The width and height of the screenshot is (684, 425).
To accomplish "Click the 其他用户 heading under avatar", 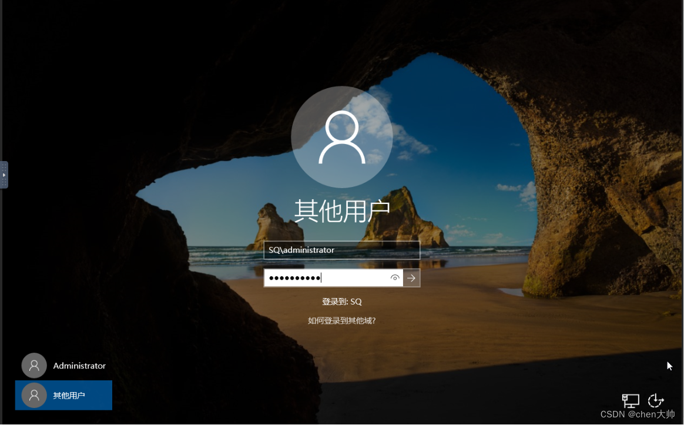I will (x=341, y=211).
